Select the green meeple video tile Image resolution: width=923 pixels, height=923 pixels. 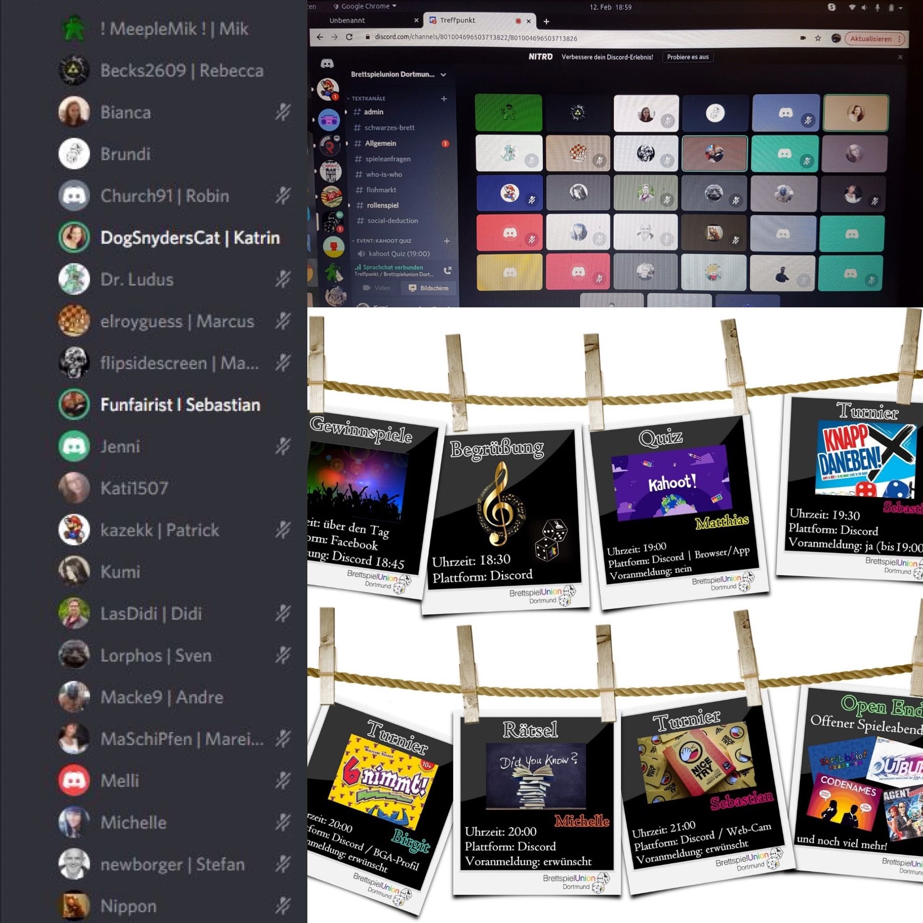[x=508, y=113]
